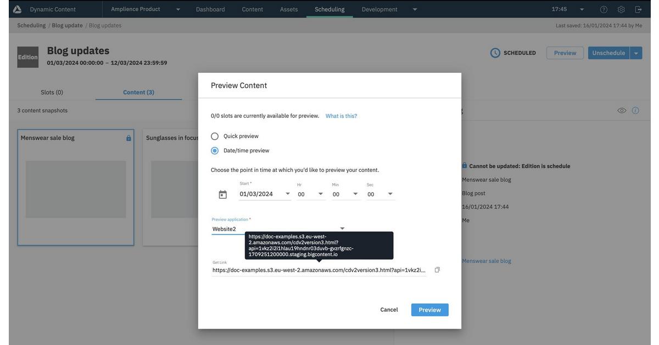Select Date/time preview radio button
The height and width of the screenshot is (345, 659).
215,151
